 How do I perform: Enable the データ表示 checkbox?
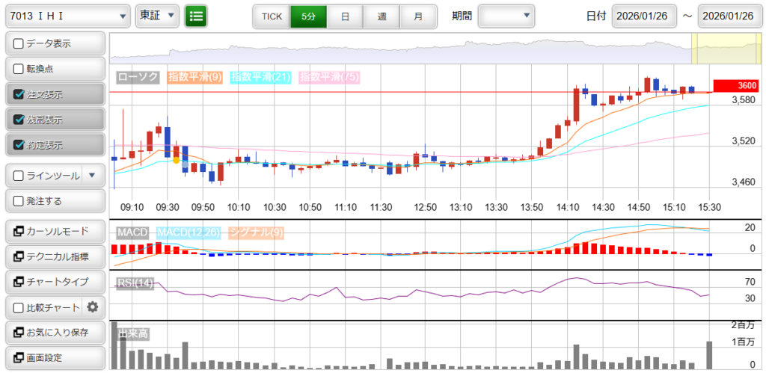(x=19, y=44)
